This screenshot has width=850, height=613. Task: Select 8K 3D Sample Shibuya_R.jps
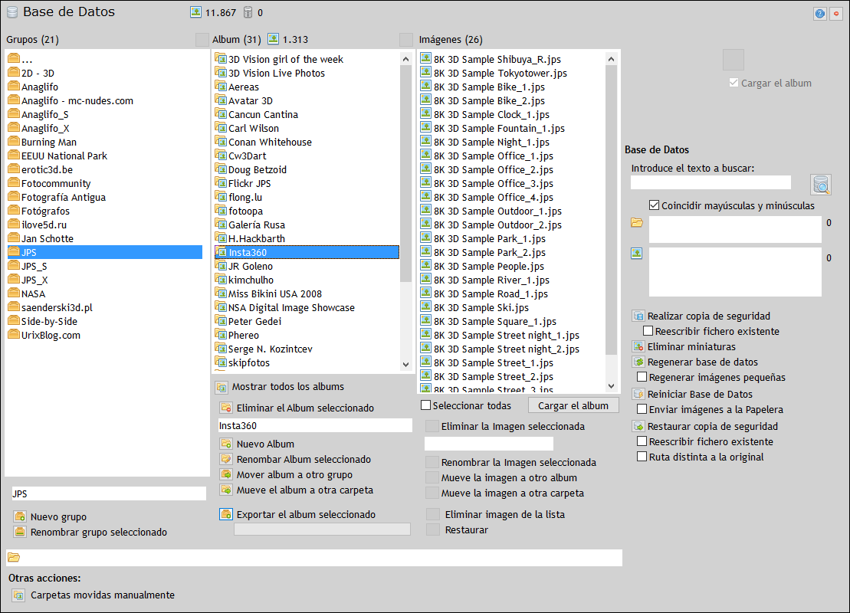coord(497,60)
